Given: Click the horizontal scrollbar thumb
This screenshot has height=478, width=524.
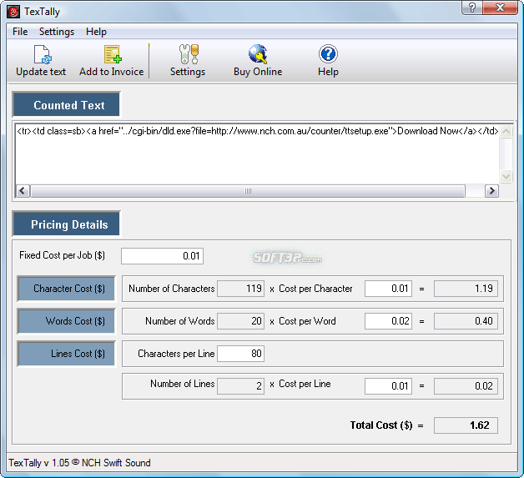Looking at the screenshot, I should (x=248, y=191).
